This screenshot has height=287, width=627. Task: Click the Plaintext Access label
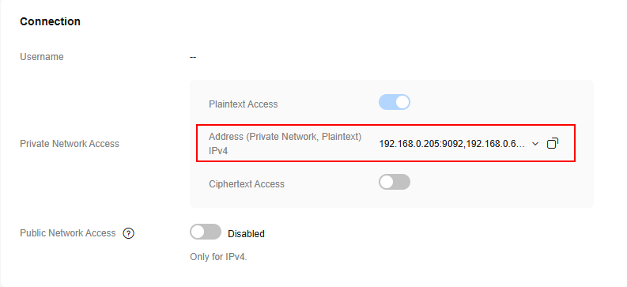[x=243, y=104]
